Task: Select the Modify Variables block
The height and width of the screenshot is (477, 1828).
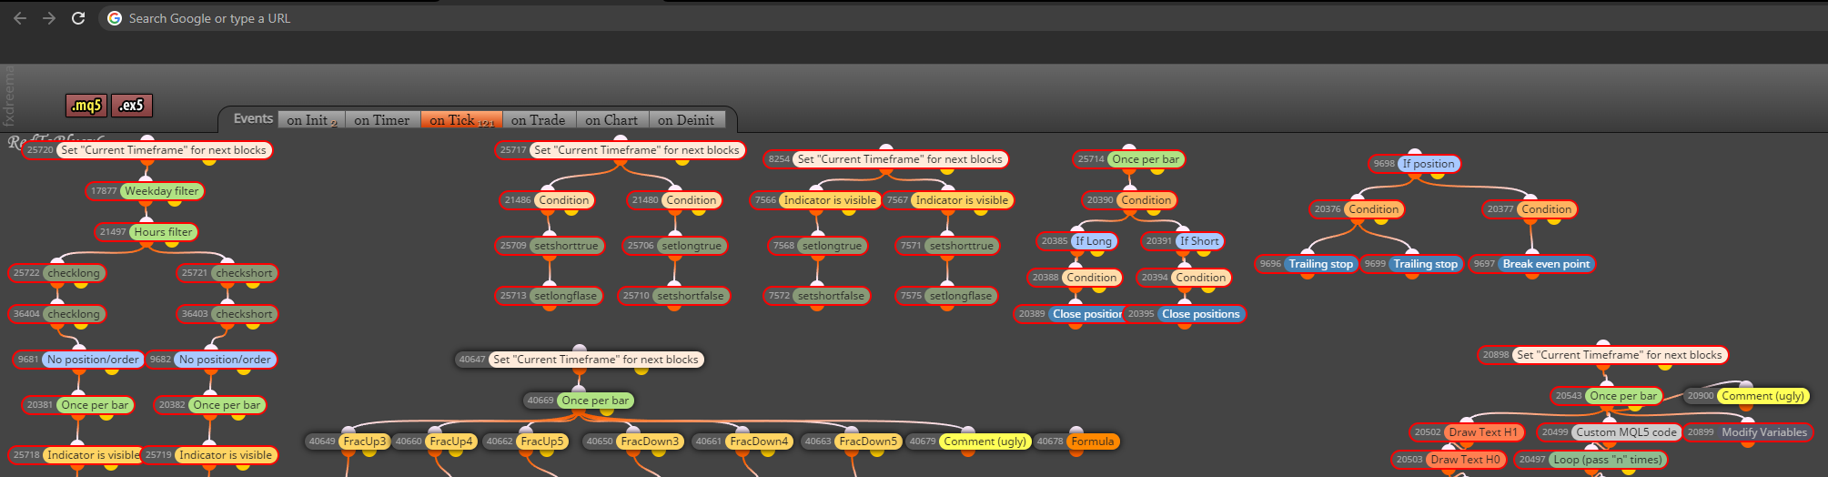Action: pos(1748,432)
